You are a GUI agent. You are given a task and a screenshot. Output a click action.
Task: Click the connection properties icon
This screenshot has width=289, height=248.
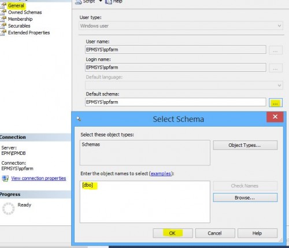pos(5,178)
